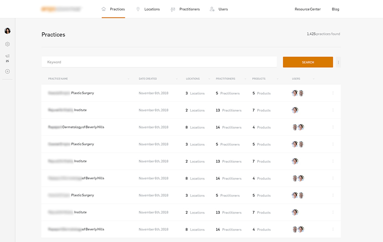Click Date Created column header label
This screenshot has width=383, height=242.
148,79
